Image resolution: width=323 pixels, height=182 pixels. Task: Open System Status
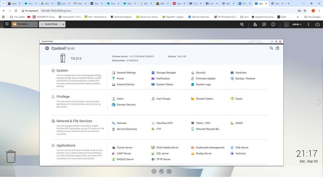click(x=162, y=84)
